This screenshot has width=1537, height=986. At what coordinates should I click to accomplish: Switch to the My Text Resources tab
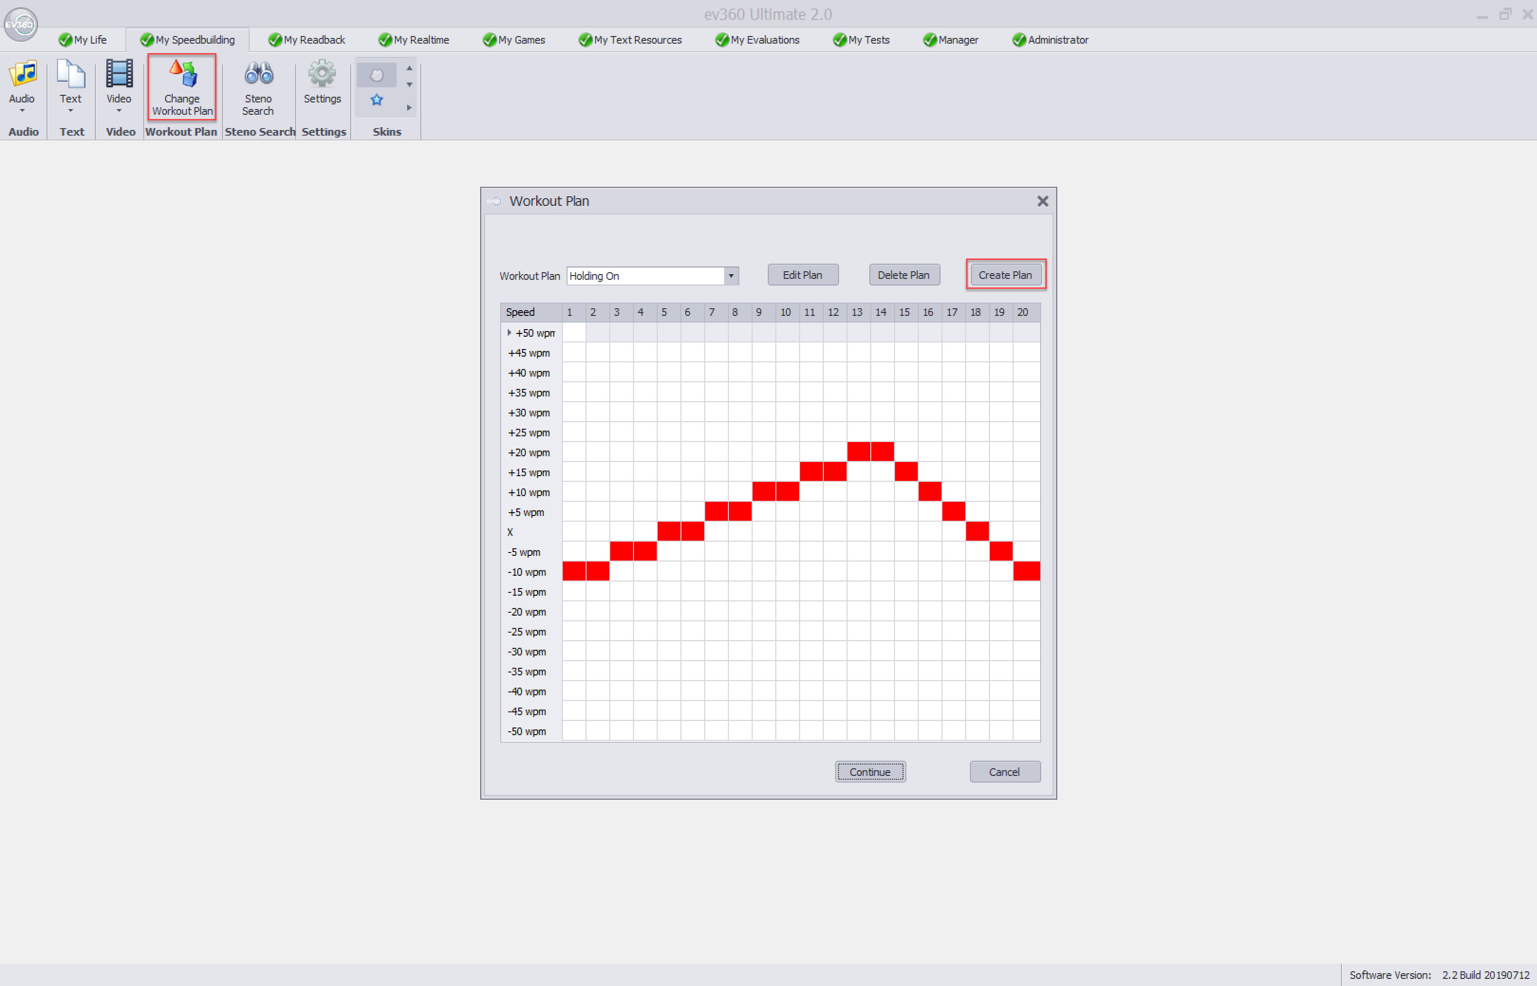tap(630, 40)
